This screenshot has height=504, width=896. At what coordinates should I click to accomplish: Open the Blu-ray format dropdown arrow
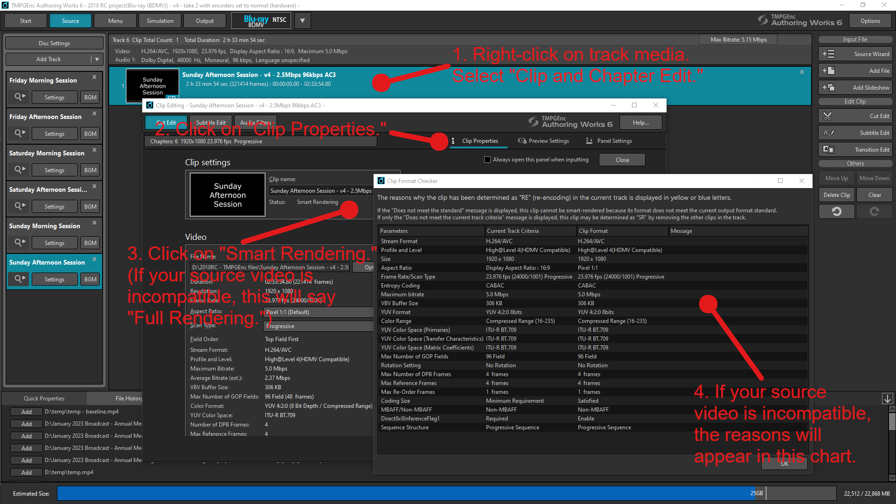pyautogui.click(x=303, y=21)
